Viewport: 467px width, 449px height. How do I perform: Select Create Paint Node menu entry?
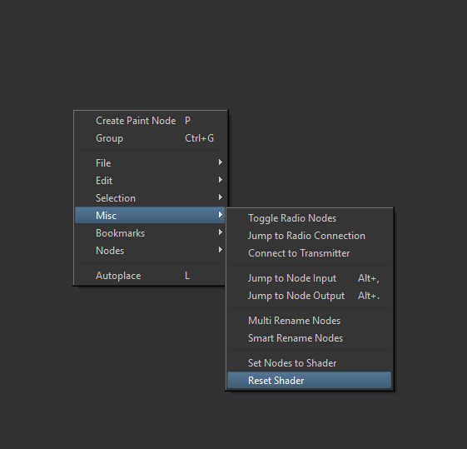click(x=150, y=121)
